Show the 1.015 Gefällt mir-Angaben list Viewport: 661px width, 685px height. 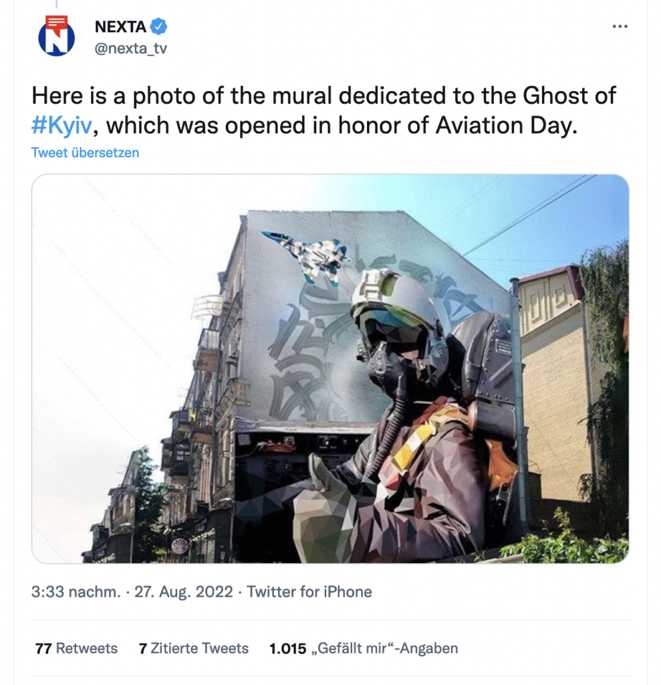(x=364, y=648)
